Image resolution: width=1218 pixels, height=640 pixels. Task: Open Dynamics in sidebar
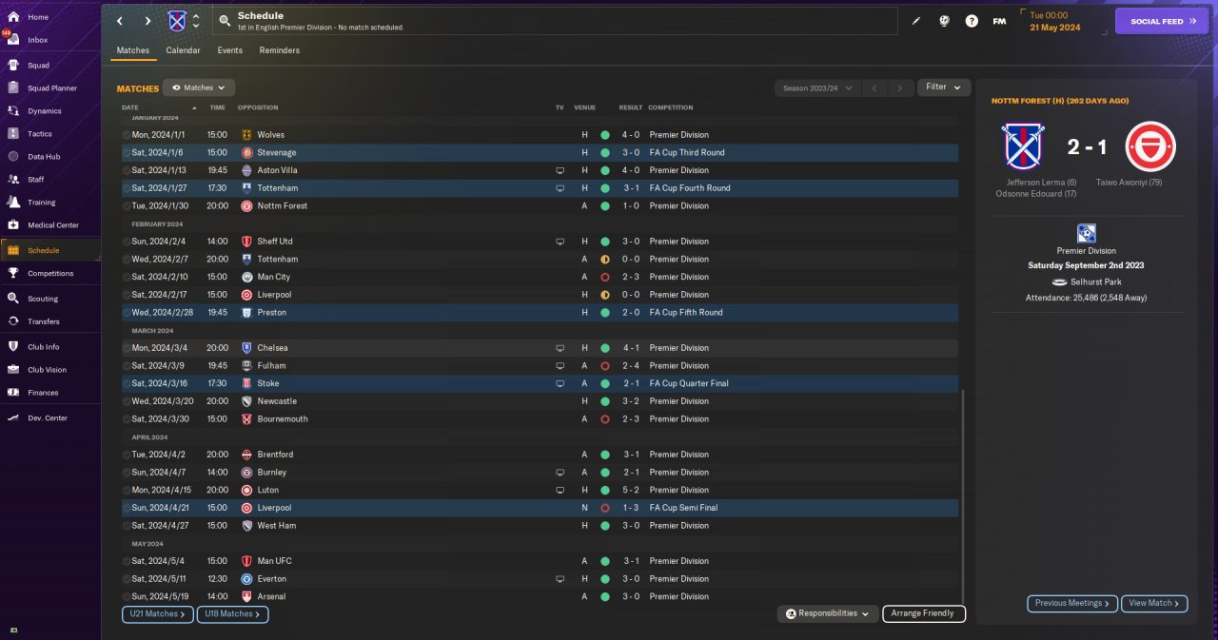pyautogui.click(x=44, y=111)
